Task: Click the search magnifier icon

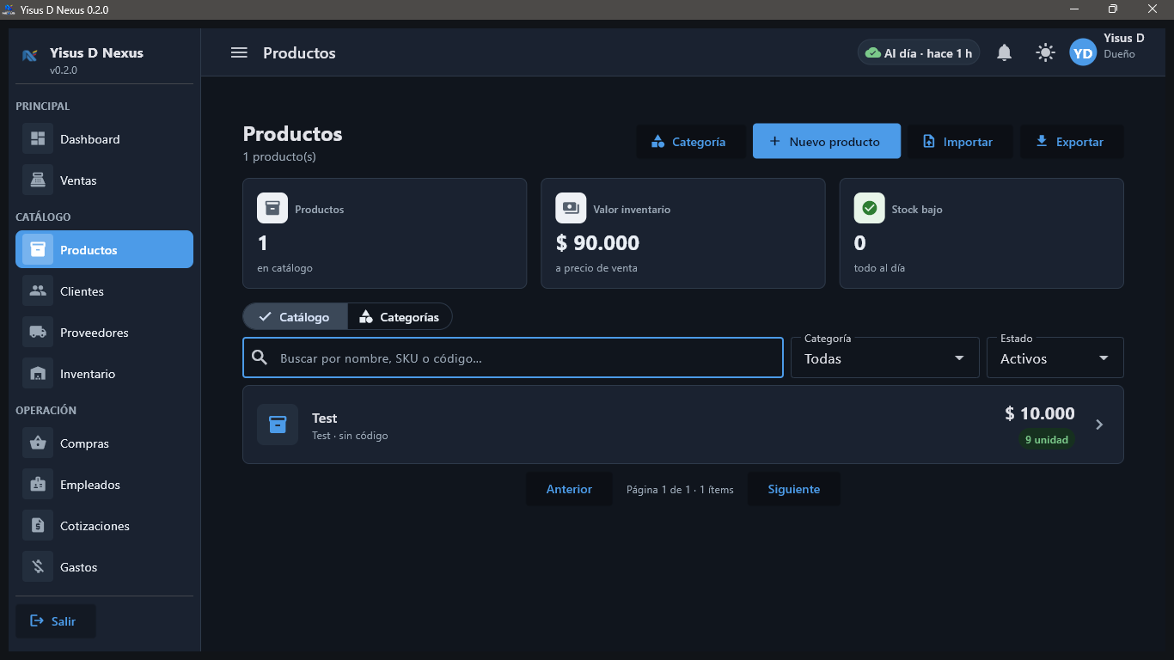Action: click(x=260, y=357)
